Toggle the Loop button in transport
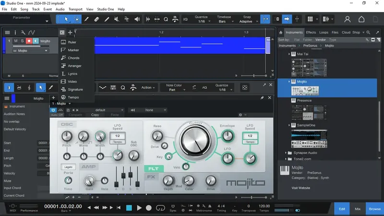Screen dimensions: 384x216 pyautogui.click(x=160, y=208)
